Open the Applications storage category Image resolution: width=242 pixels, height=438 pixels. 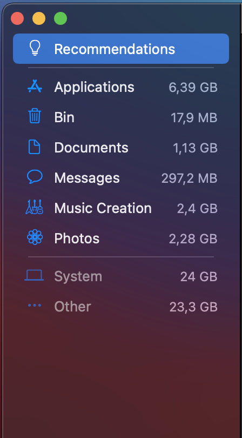121,87
